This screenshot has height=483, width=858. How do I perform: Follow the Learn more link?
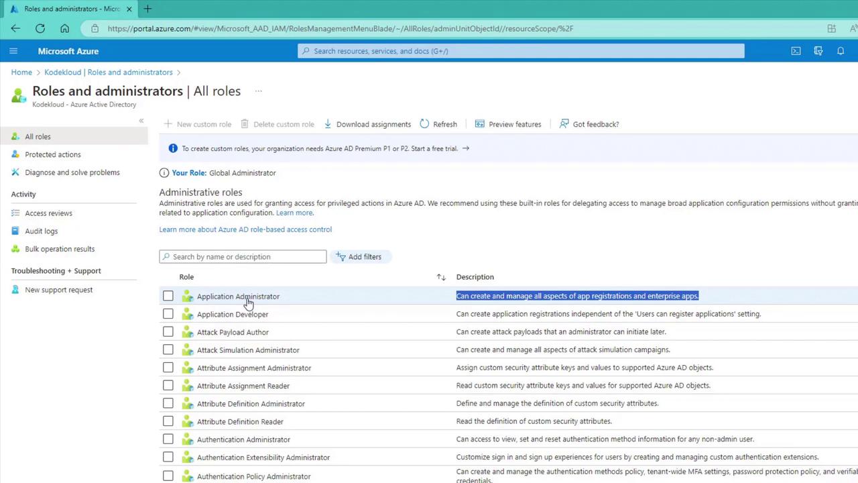[x=294, y=213]
